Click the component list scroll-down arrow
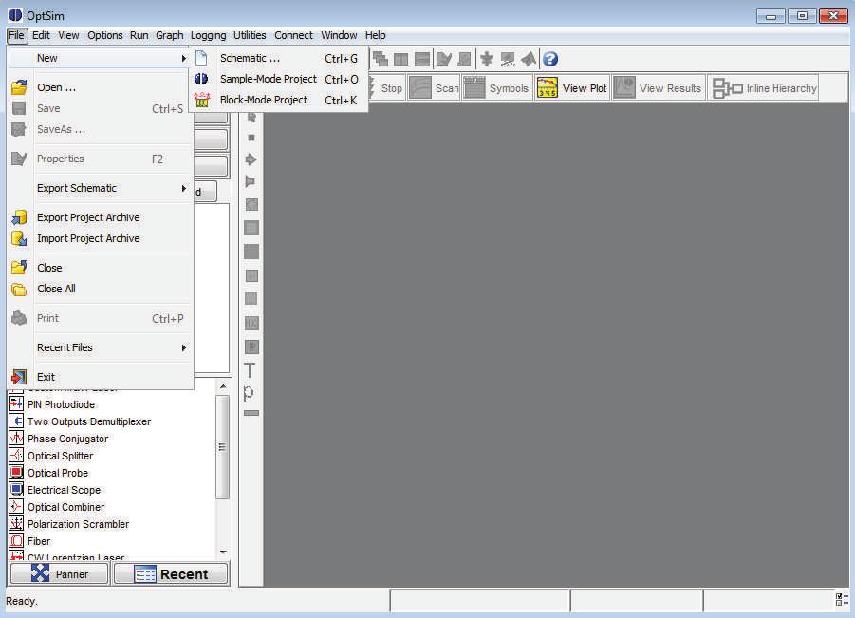This screenshot has height=618, width=855. pos(222,552)
